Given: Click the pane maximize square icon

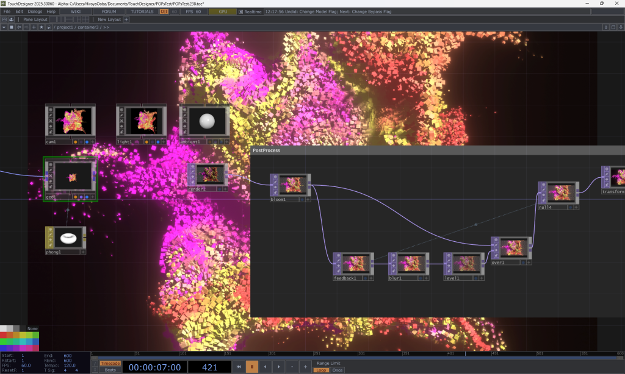Looking at the screenshot, I should (12, 27).
